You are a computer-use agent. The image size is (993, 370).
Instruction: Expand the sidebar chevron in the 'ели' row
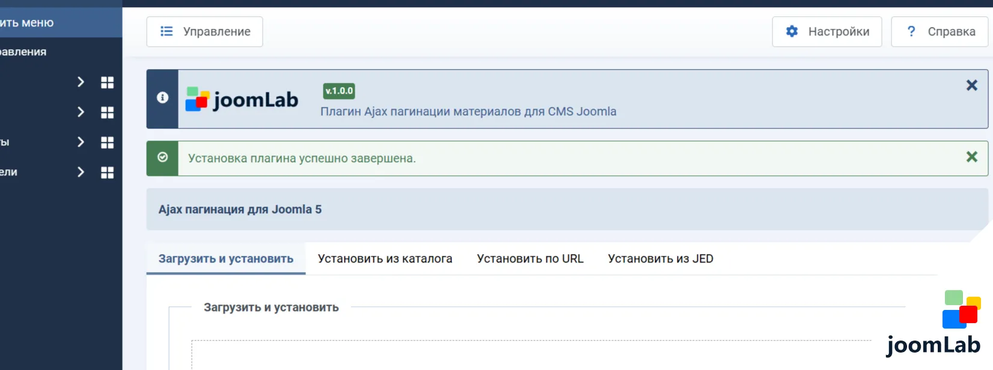(x=81, y=172)
